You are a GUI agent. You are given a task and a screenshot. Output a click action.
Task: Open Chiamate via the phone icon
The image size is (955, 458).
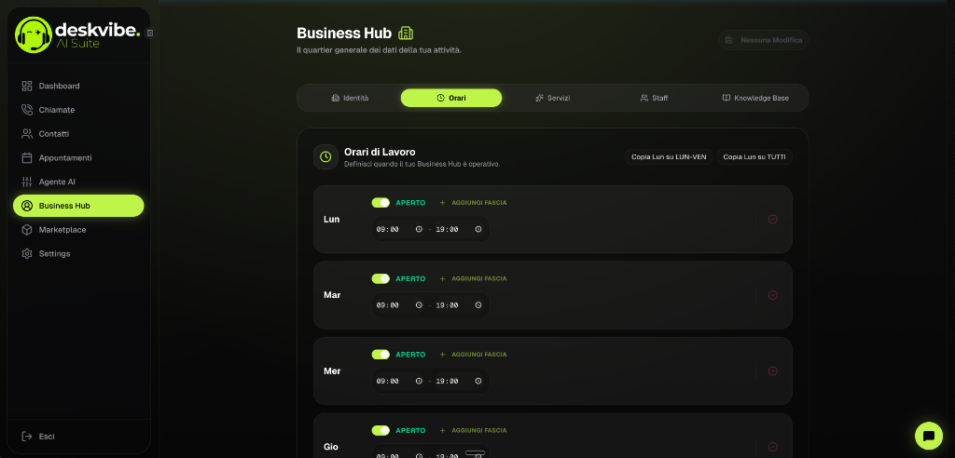tap(27, 110)
